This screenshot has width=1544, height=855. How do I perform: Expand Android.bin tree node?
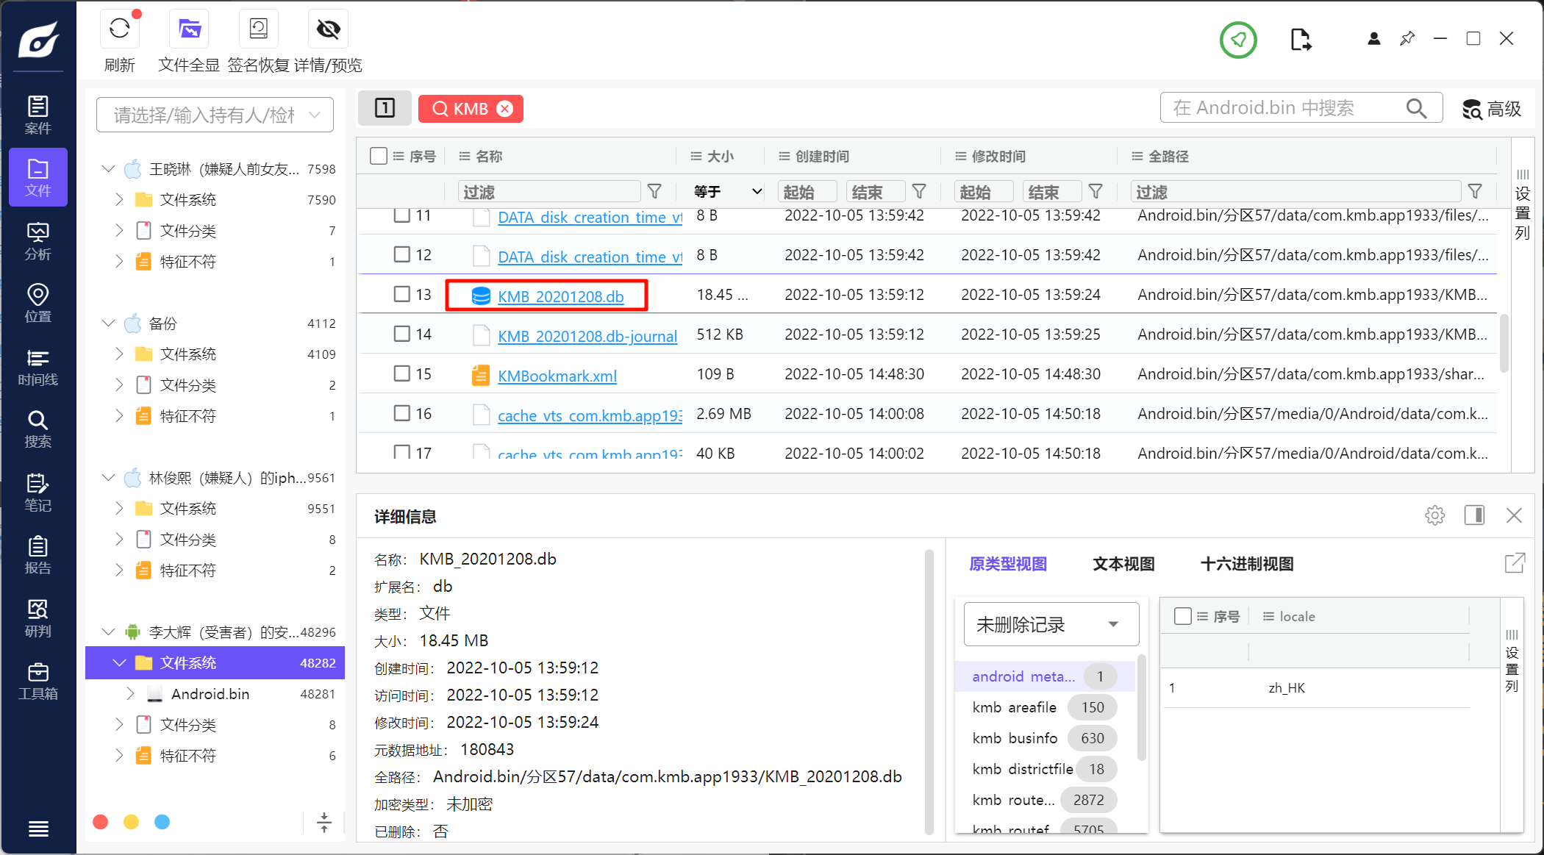130,693
